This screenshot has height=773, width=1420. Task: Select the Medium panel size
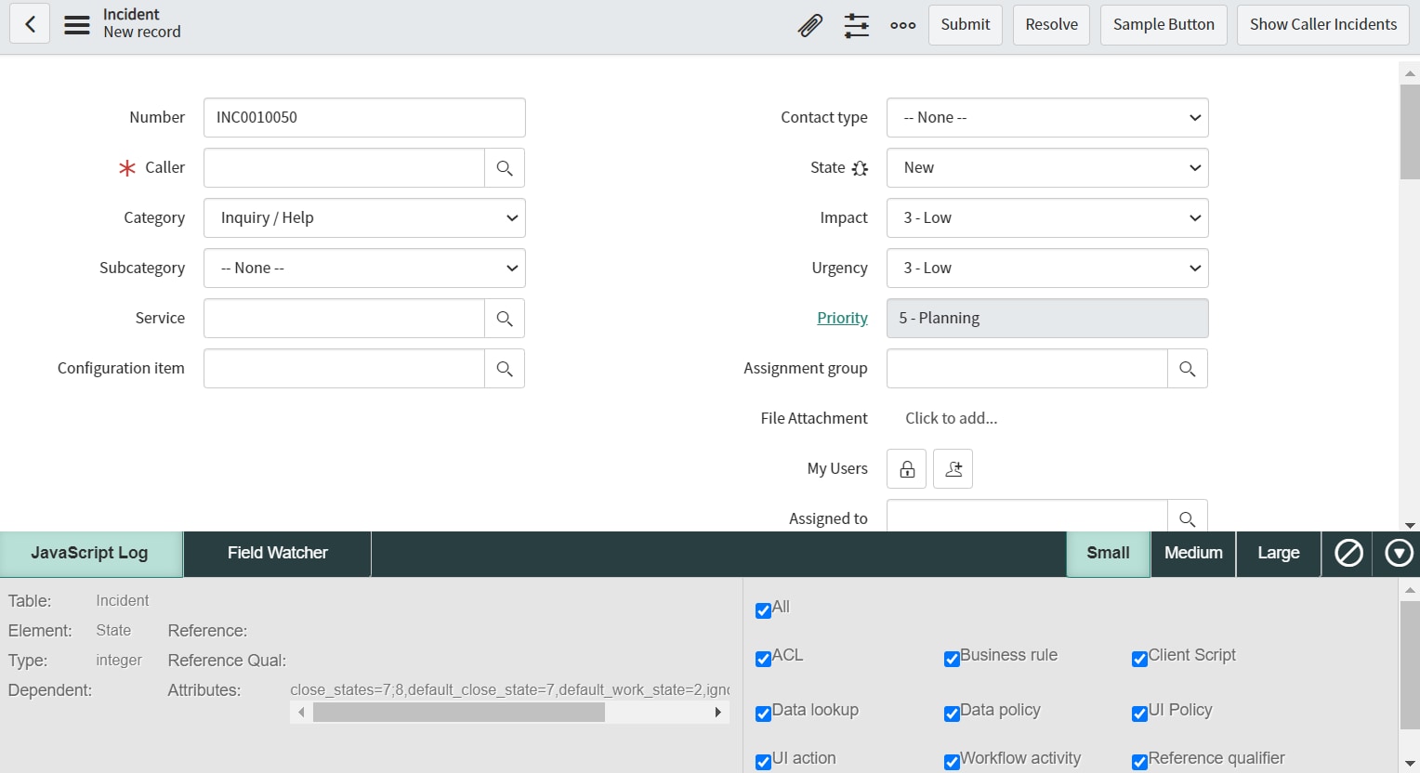coord(1193,554)
